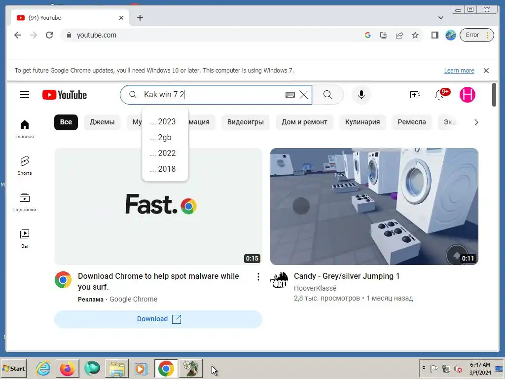The width and height of the screenshot is (505, 379).
Task: Bookmark this page with the star
Action: (x=415, y=35)
